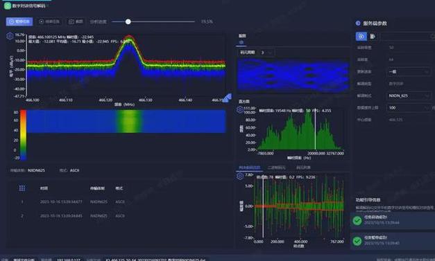Viewport: 435px width, 261px height.
Task: Click the ASCII format label above table
Action: (74, 170)
